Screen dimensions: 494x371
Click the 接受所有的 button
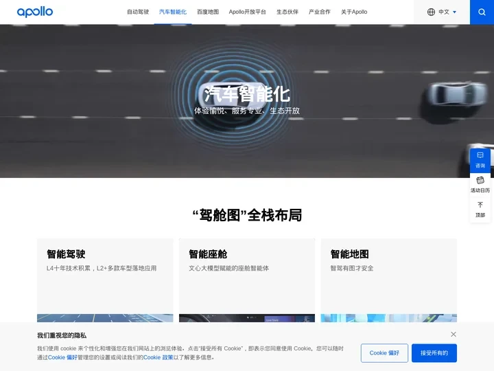tap(434, 353)
